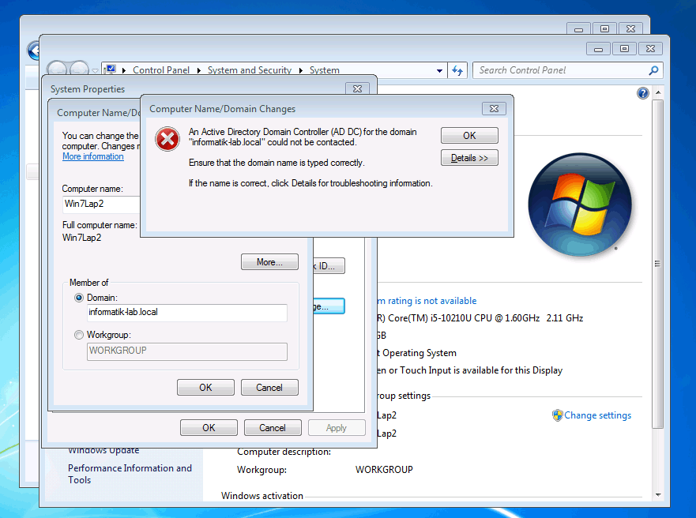Click the partially hidden Network ID... button
Screen dimensions: 696x518
pos(329,266)
